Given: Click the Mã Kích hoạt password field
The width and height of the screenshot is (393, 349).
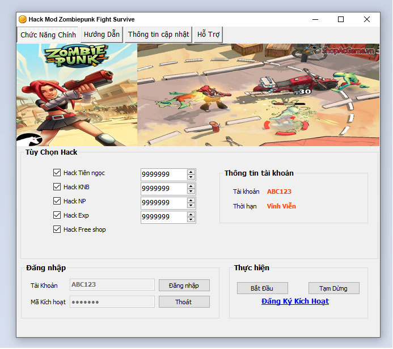Looking at the screenshot, I should pyautogui.click(x=112, y=302).
